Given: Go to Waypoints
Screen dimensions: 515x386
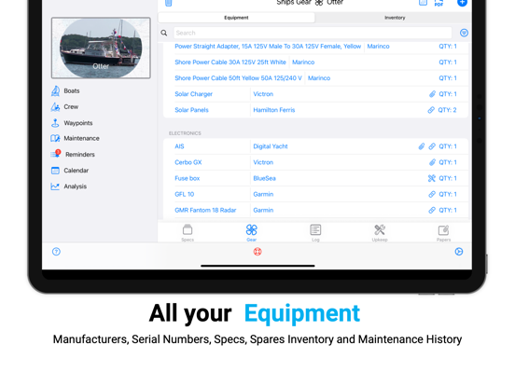Looking at the screenshot, I should tap(72, 123).
